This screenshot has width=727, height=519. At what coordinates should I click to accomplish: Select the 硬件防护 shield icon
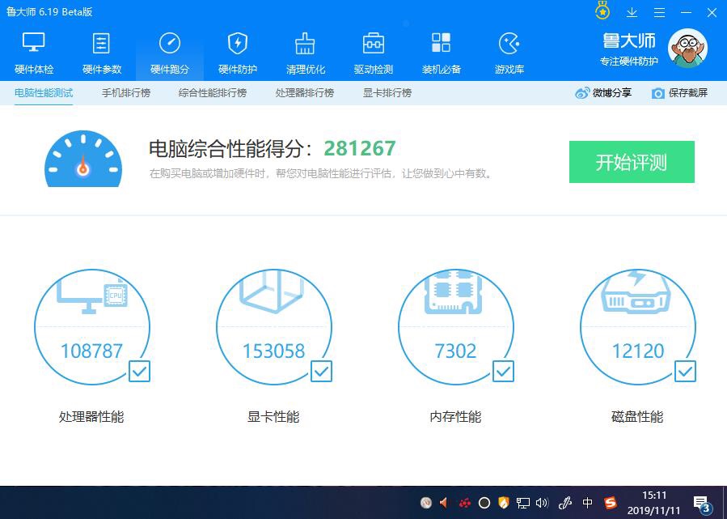click(238, 44)
